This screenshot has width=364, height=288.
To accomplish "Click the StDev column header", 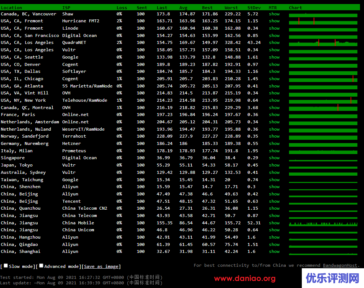I will coord(254,8).
